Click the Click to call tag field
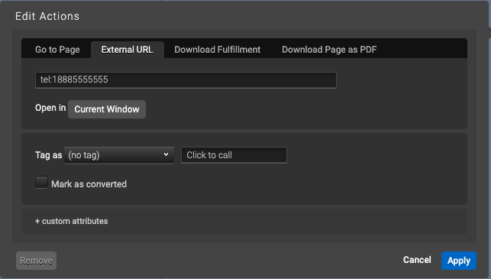491x279 pixels. (x=234, y=155)
